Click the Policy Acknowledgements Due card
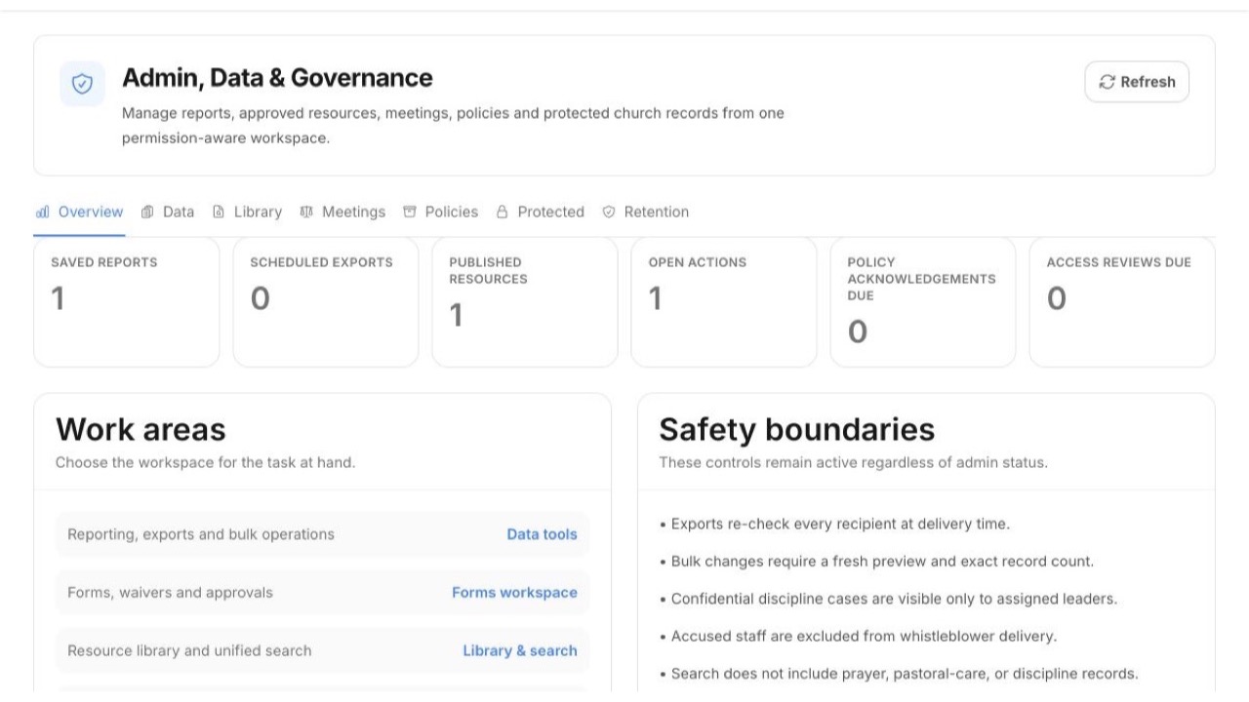 click(x=923, y=302)
